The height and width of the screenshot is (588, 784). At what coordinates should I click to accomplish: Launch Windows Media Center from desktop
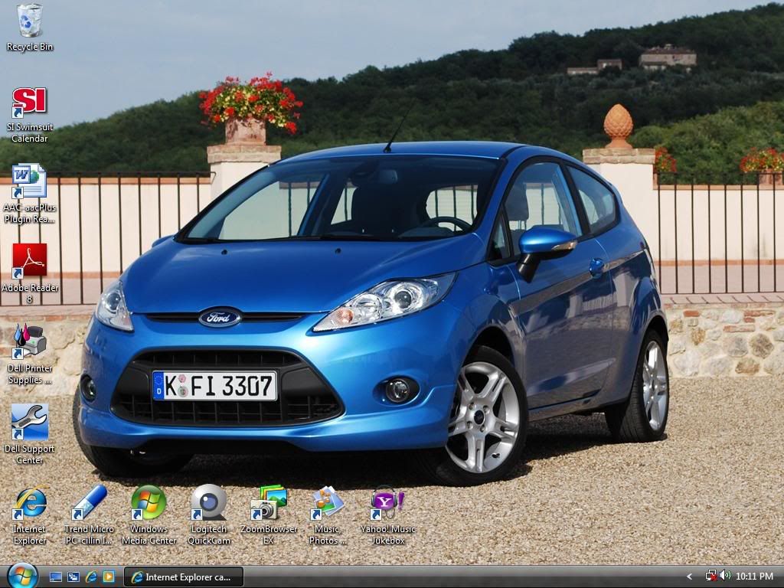coord(149,503)
